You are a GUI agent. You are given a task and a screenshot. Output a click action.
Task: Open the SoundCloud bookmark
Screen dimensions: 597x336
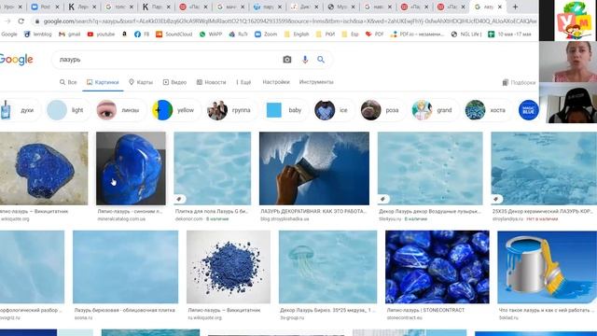point(174,35)
